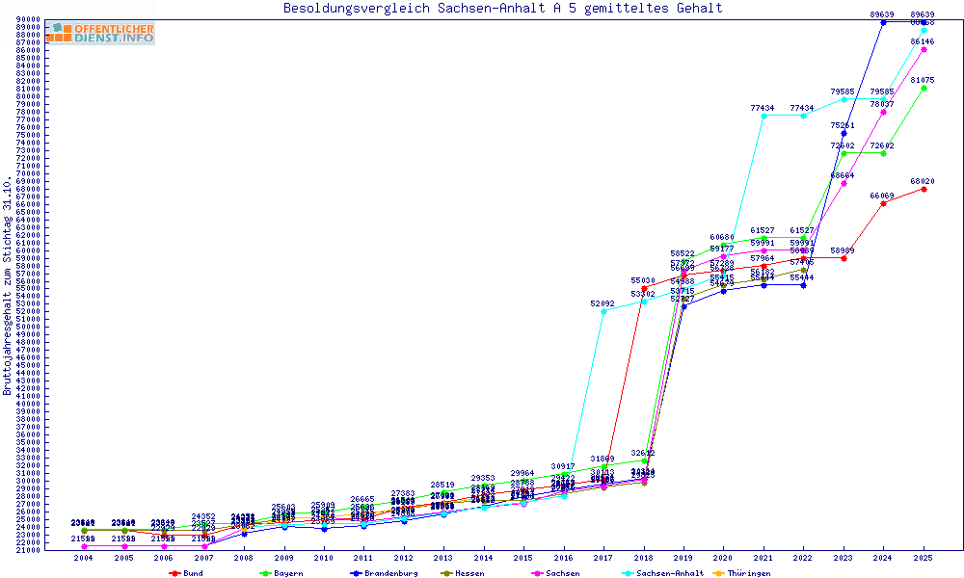This screenshot has height=578, width=964.
Task: Click the red data point labeled 68020
Action: click(924, 189)
